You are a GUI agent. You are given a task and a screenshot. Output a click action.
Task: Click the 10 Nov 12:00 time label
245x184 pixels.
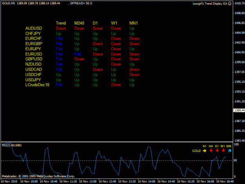click(x=88, y=181)
